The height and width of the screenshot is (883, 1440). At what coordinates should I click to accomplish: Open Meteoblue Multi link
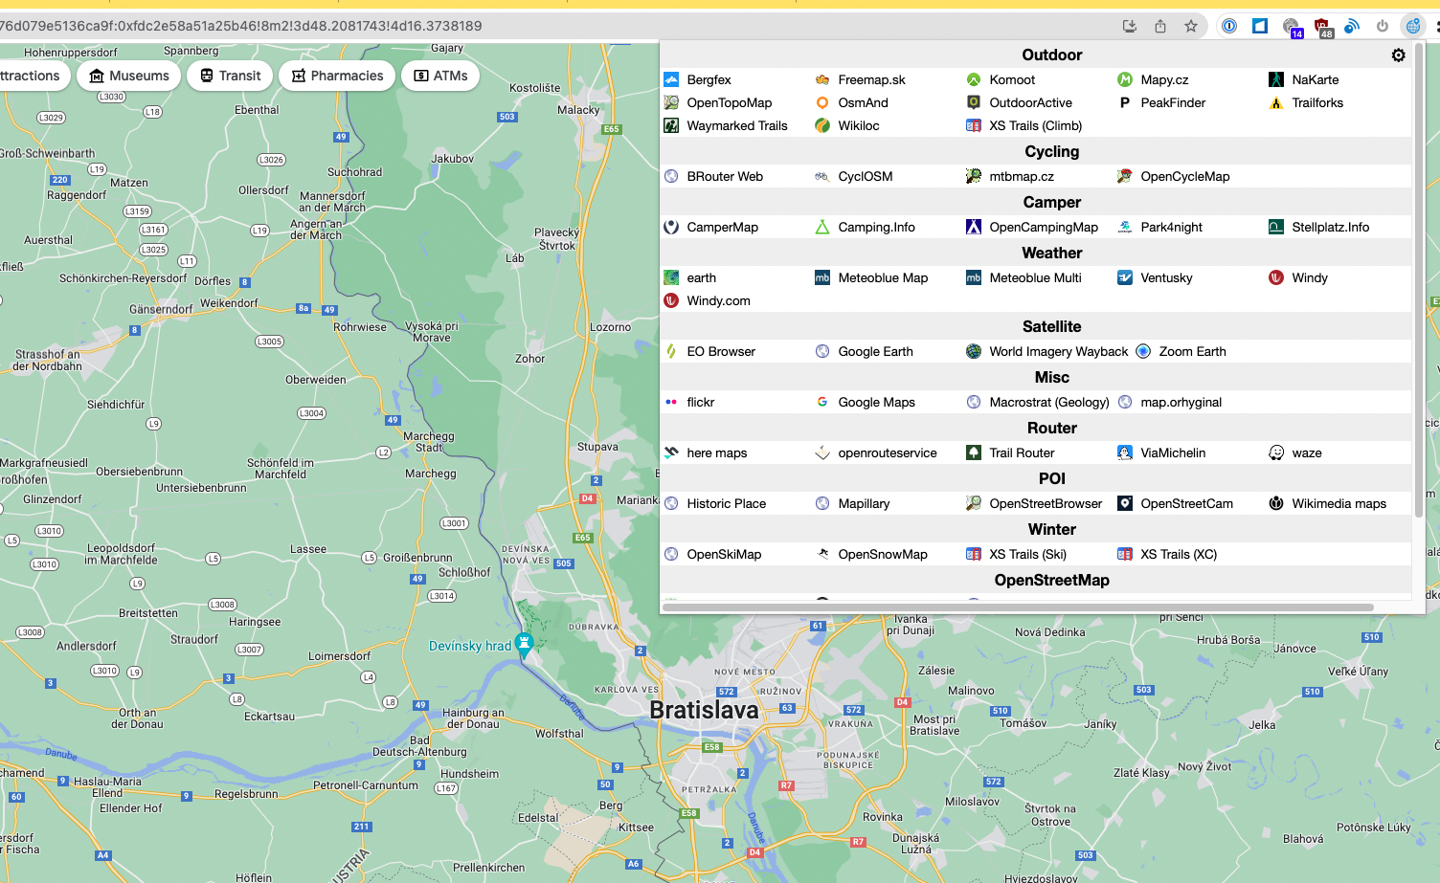(x=1035, y=277)
